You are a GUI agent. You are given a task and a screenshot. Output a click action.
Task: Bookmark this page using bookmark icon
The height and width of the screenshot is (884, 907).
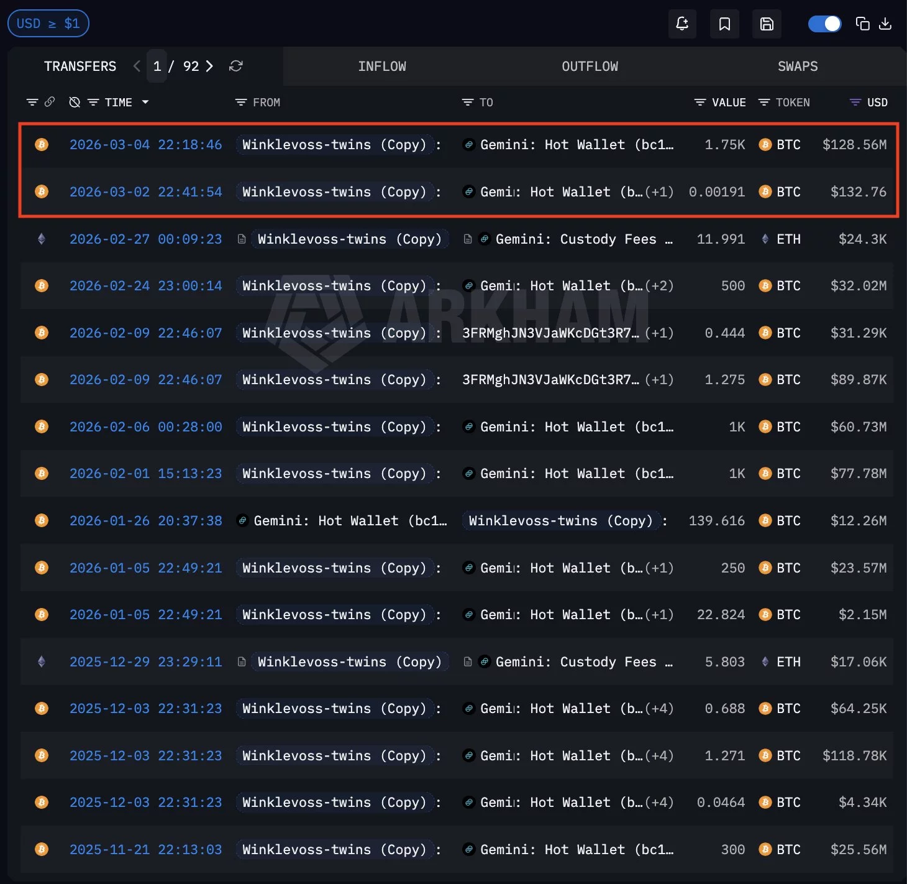(724, 24)
